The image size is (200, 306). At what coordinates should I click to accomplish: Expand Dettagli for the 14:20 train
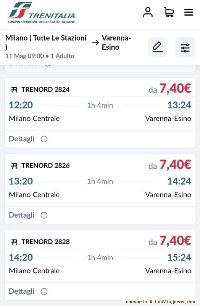(x=22, y=291)
